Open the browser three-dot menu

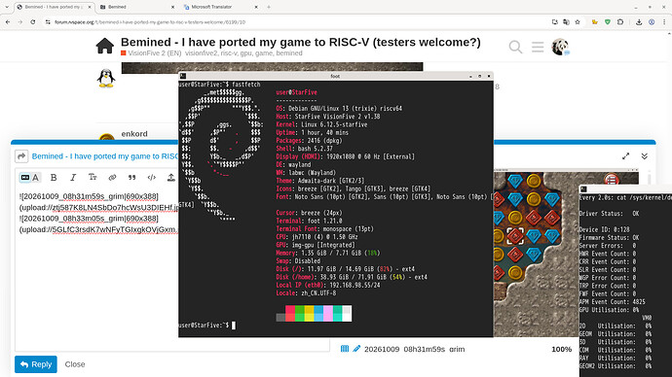tap(664, 21)
